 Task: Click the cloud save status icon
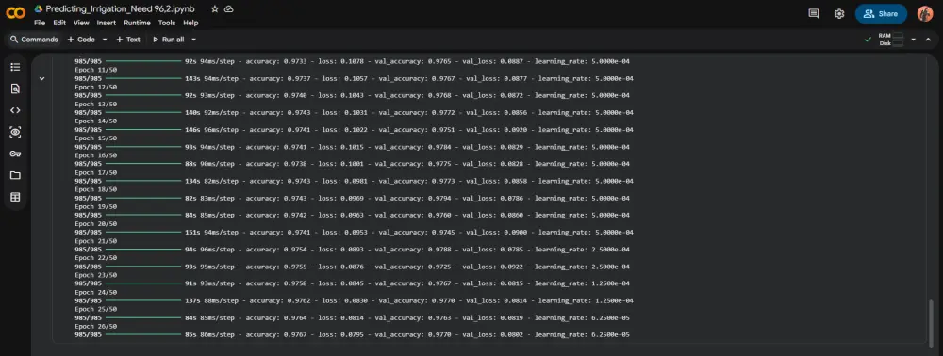228,9
